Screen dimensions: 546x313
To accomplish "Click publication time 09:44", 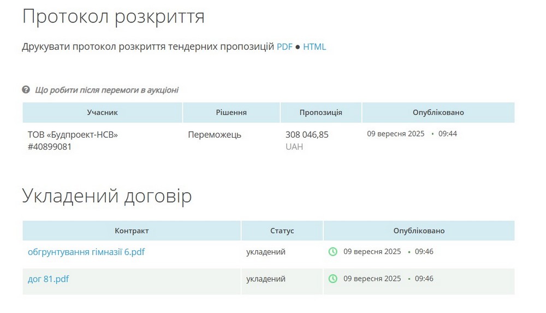I will [448, 133].
